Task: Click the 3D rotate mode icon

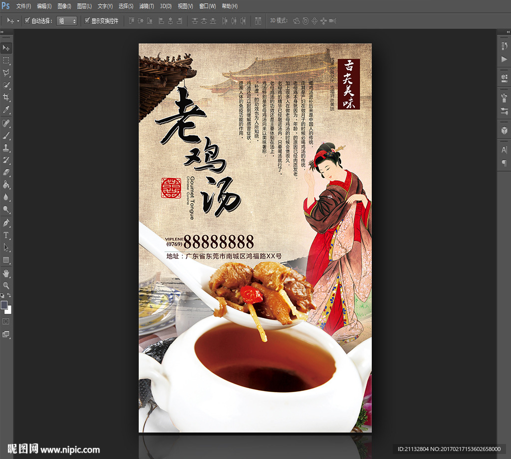Action: click(x=296, y=21)
